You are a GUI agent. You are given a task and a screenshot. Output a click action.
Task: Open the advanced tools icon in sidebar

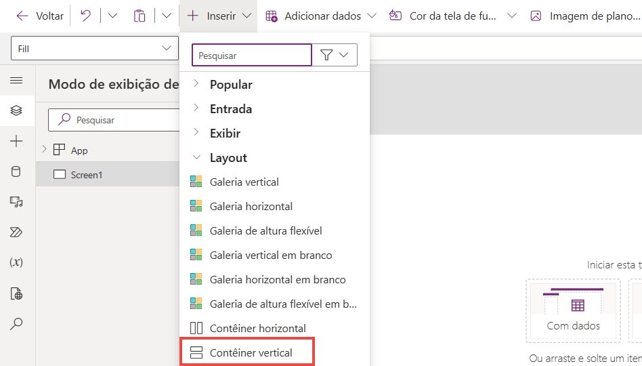[x=16, y=293]
